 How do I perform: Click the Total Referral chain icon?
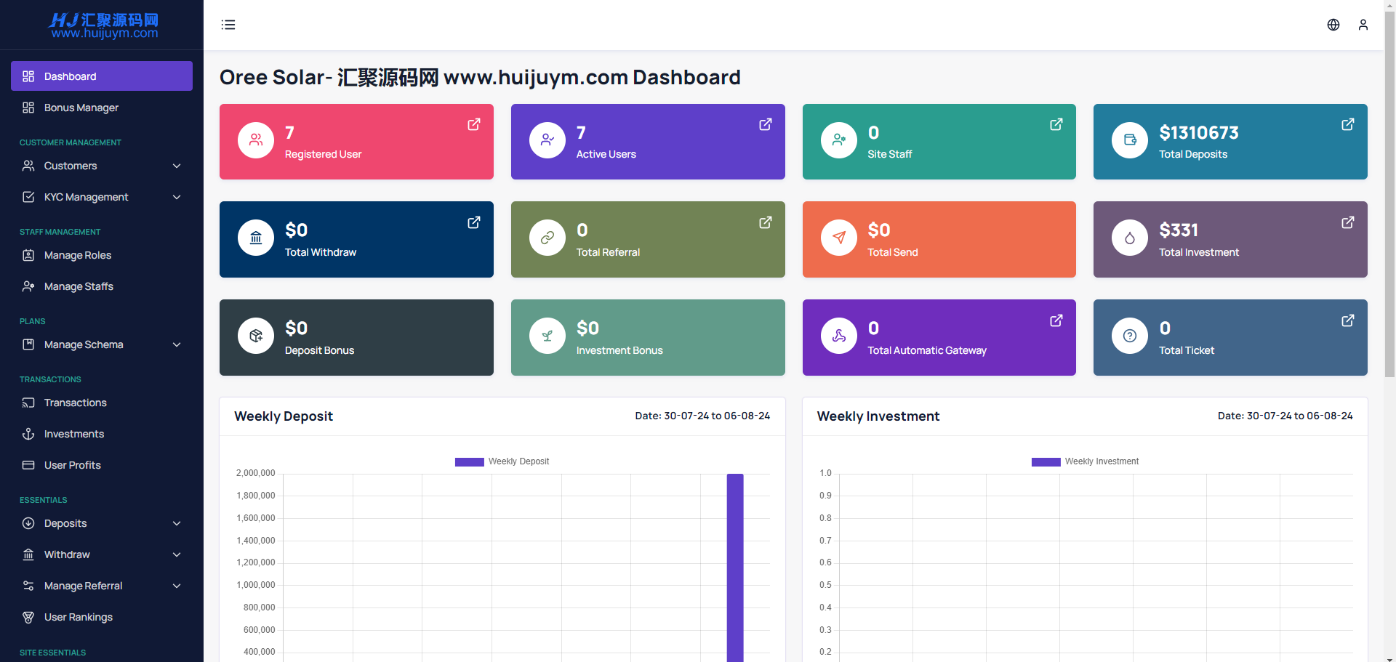(547, 238)
